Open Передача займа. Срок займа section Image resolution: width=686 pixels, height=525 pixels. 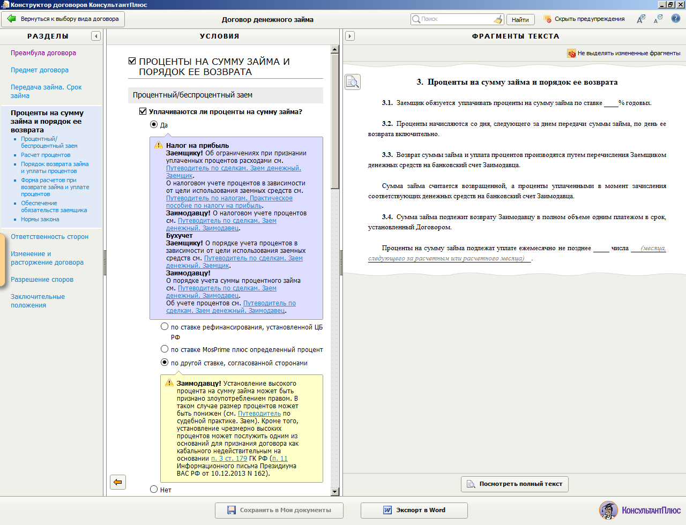pos(46,92)
